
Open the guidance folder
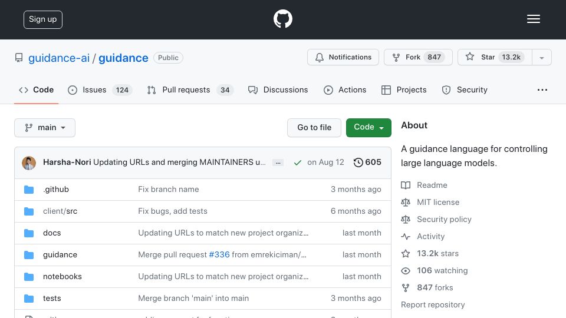(60, 254)
